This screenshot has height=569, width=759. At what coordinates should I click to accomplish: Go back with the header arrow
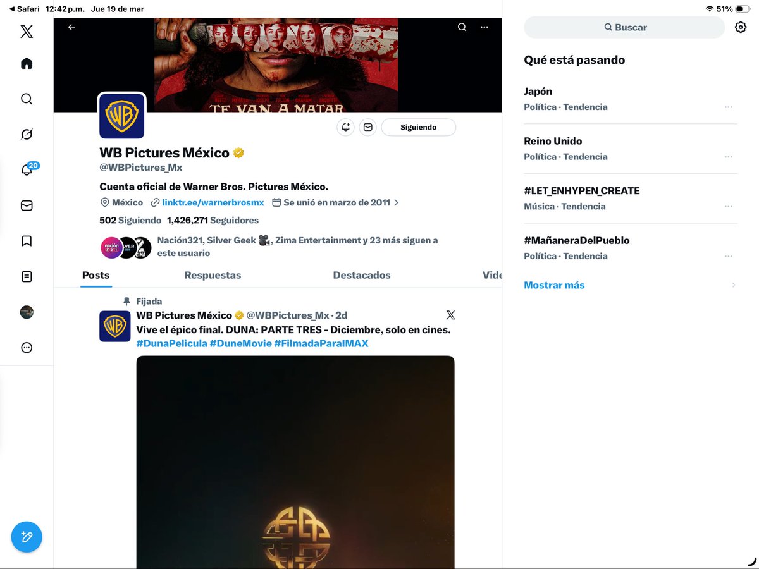(71, 27)
